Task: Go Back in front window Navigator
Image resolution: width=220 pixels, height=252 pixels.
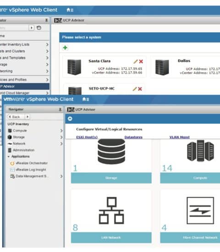Action: click(16, 117)
